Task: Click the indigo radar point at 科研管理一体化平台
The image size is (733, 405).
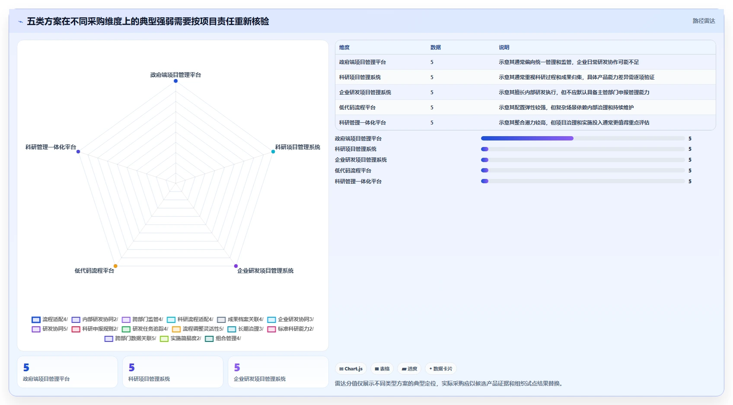Action: coord(78,152)
